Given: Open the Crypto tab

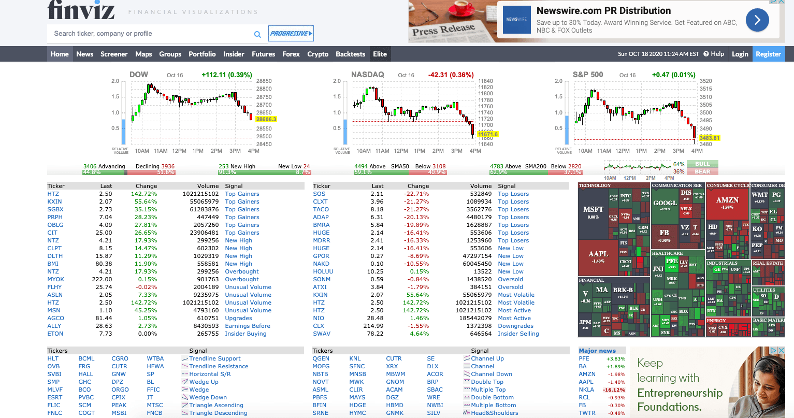Looking at the screenshot, I should [x=317, y=54].
